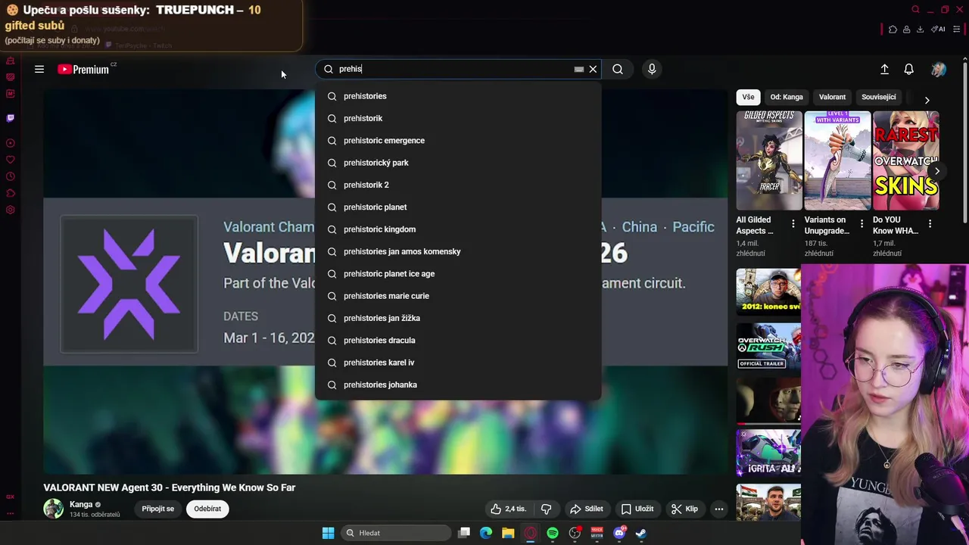Viewport: 969px width, 545px height.
Task: Select 'prehistories johanka' suggestion
Action: pos(458,385)
